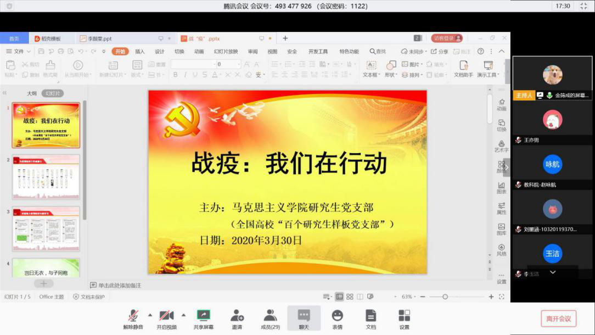Open the 排列 arrange dropdown
Viewport: 595px width, 335px height.
click(x=412, y=75)
